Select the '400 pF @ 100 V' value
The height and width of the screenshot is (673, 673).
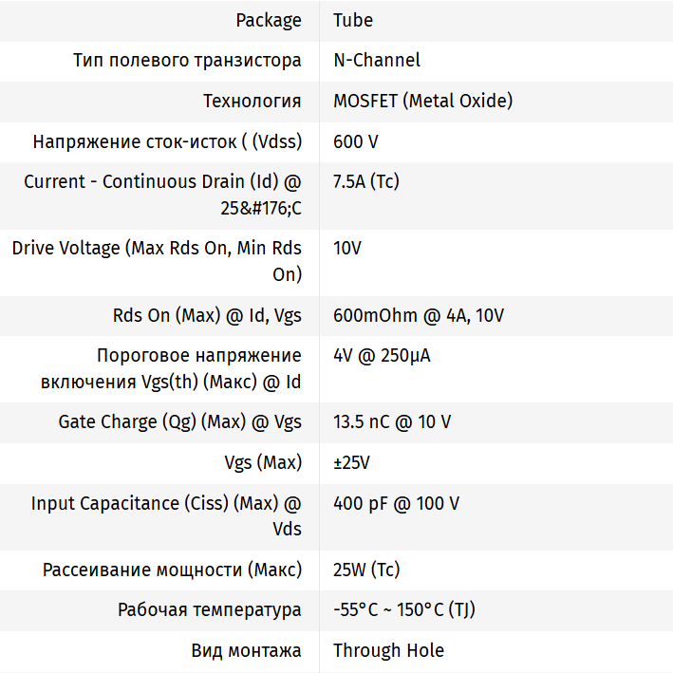(396, 503)
